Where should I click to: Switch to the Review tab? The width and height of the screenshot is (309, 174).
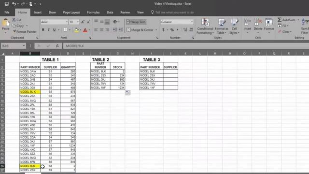tap(125, 12)
